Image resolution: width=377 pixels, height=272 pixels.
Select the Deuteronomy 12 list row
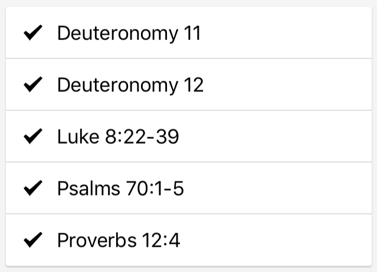[265, 85]
